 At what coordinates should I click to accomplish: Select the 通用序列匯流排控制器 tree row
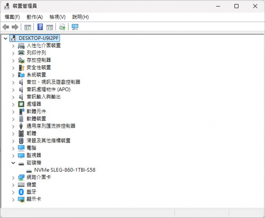[51, 126]
